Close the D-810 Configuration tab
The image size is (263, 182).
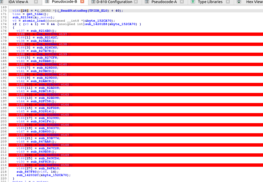(136, 2)
